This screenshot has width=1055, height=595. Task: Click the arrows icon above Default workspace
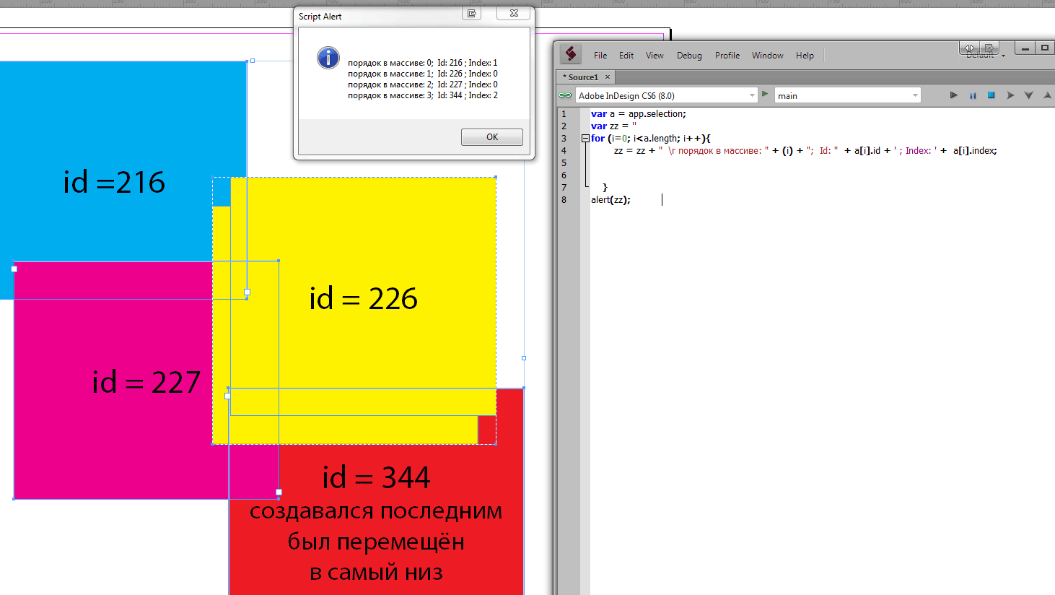tap(969, 48)
